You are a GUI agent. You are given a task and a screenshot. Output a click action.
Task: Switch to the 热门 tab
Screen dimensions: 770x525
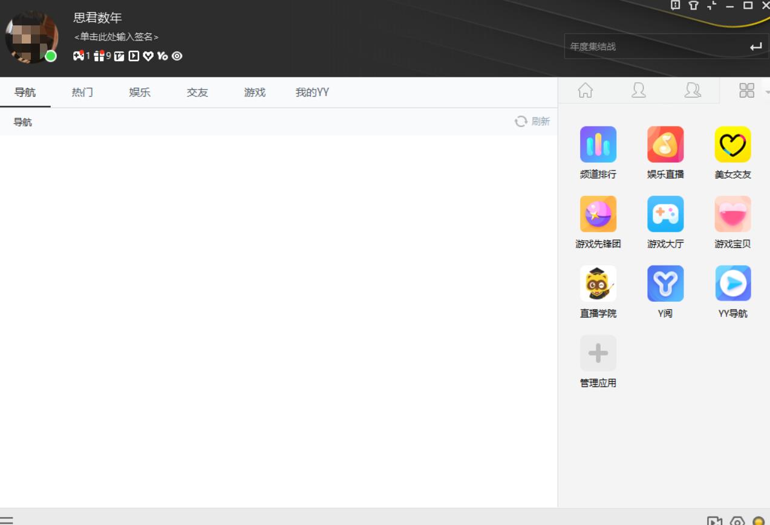81,92
